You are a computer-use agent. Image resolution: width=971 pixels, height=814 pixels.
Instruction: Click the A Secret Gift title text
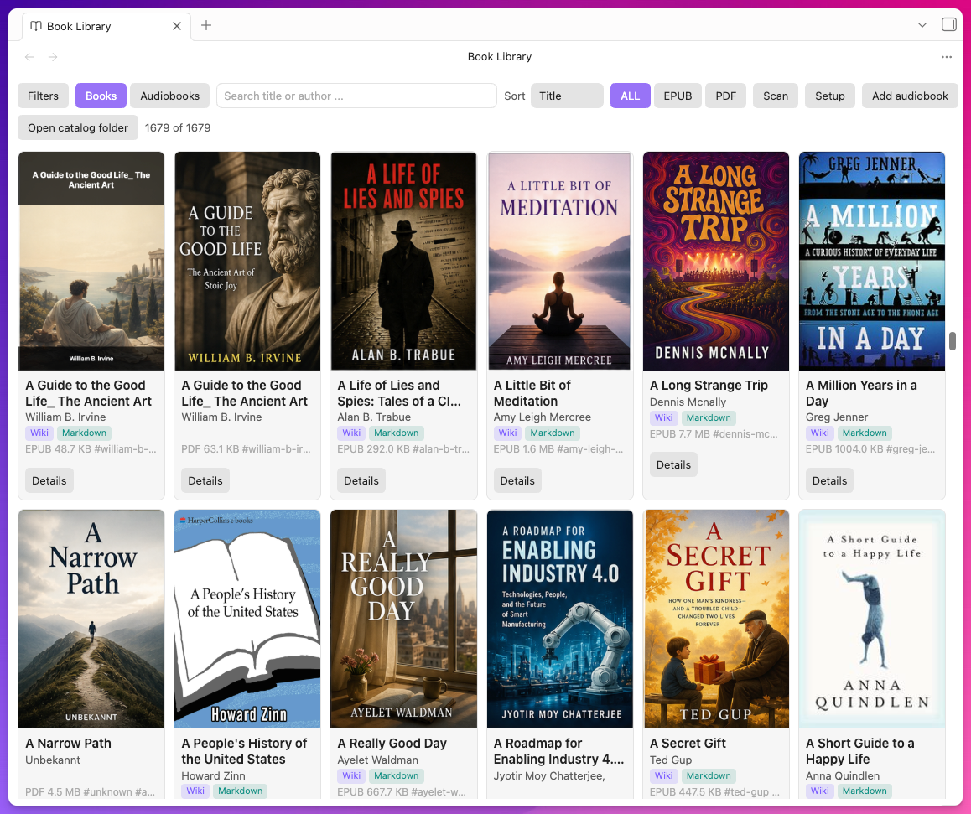(688, 743)
